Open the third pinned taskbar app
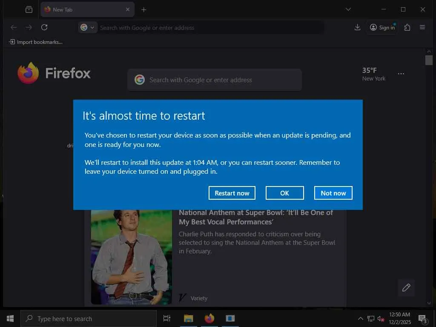The width and height of the screenshot is (436, 327). coord(230,318)
